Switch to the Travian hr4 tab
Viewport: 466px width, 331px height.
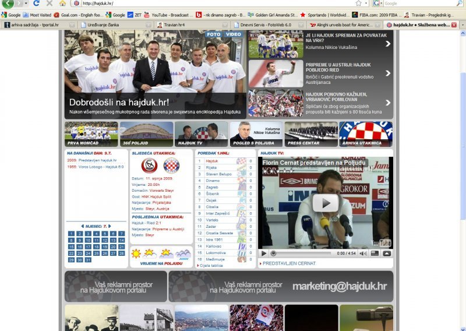click(x=193, y=25)
